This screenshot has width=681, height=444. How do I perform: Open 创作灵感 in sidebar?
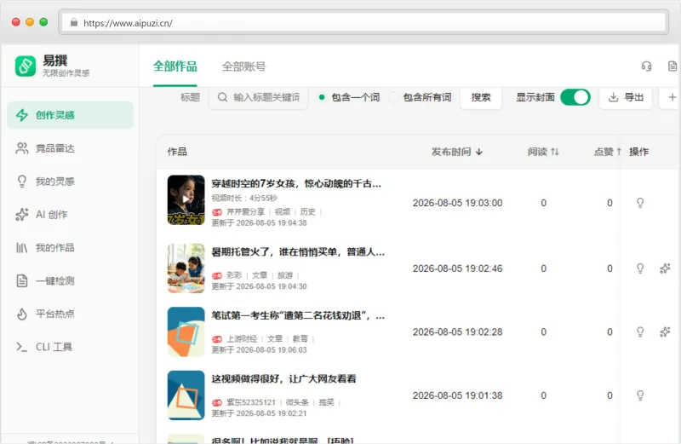[70, 115]
